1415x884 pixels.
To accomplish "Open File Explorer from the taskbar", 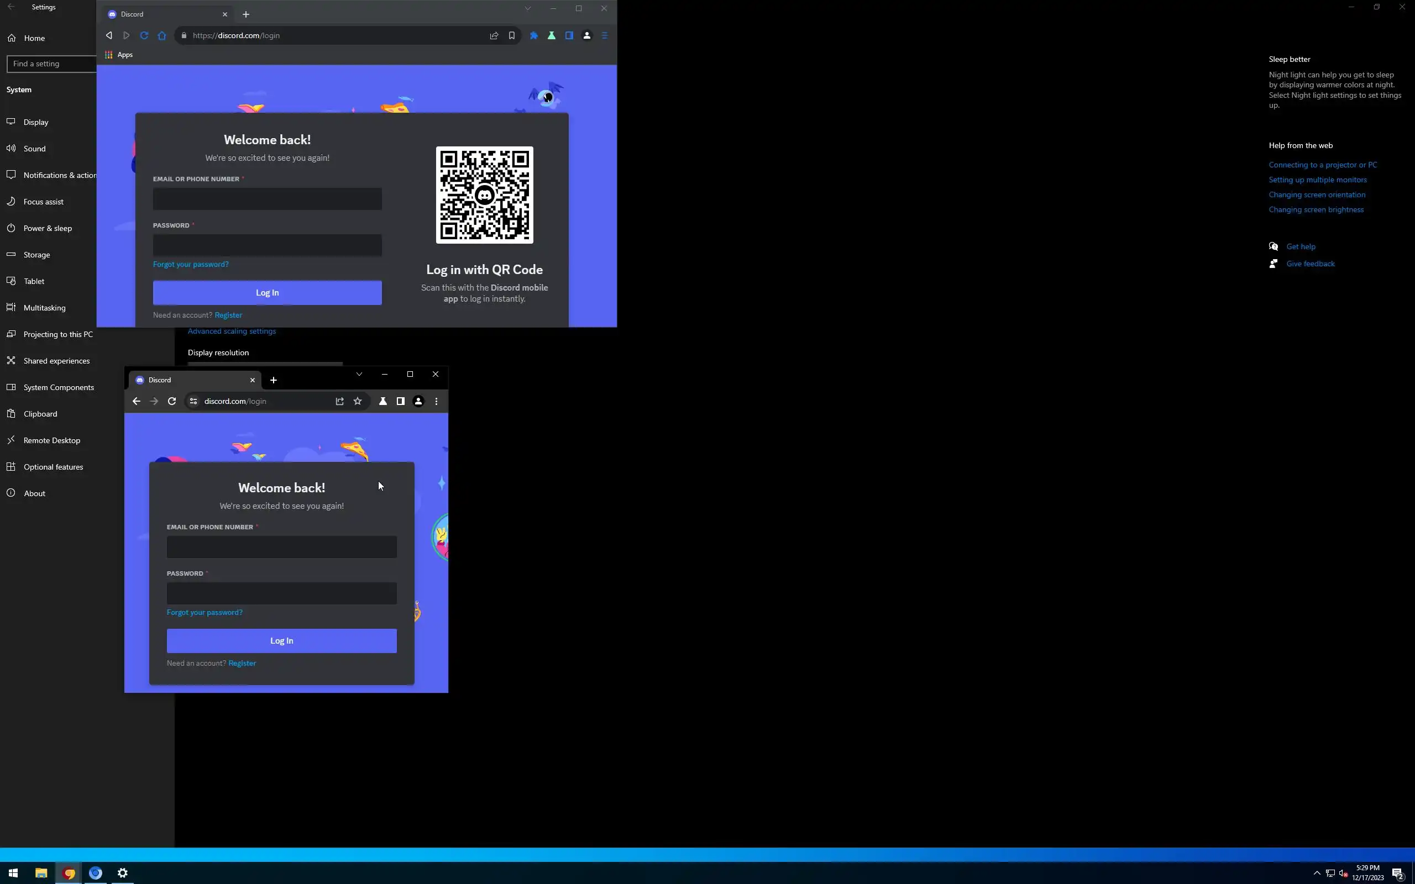I will [41, 873].
